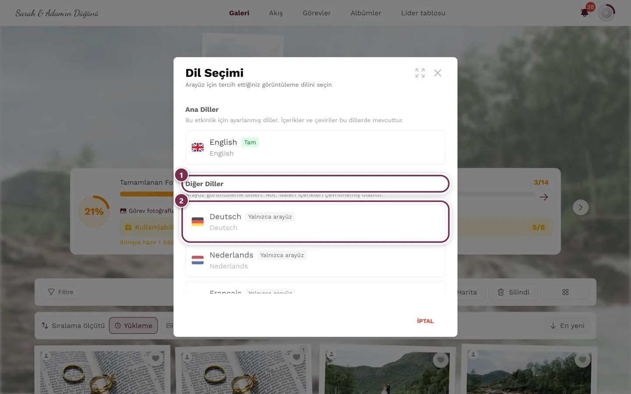Viewport: 631px width, 394px height.
Task: Expand the language dialog to fullscreen
Action: point(420,73)
